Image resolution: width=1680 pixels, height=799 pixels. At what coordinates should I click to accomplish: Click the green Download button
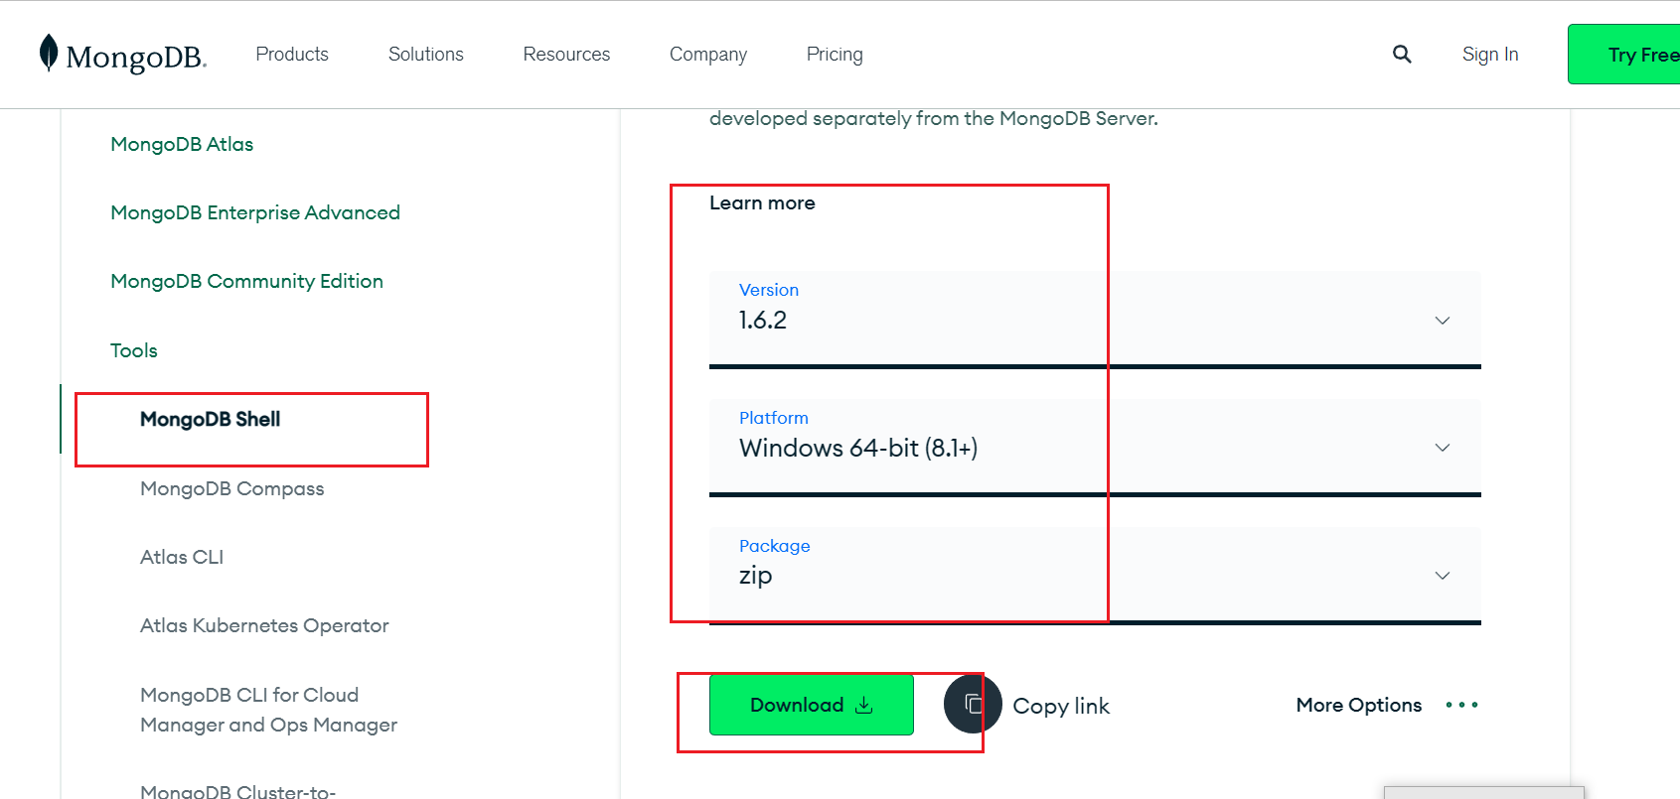[x=812, y=705]
